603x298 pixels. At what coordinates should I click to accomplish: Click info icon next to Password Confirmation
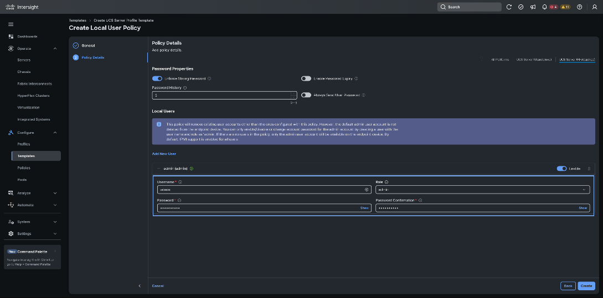420,200
